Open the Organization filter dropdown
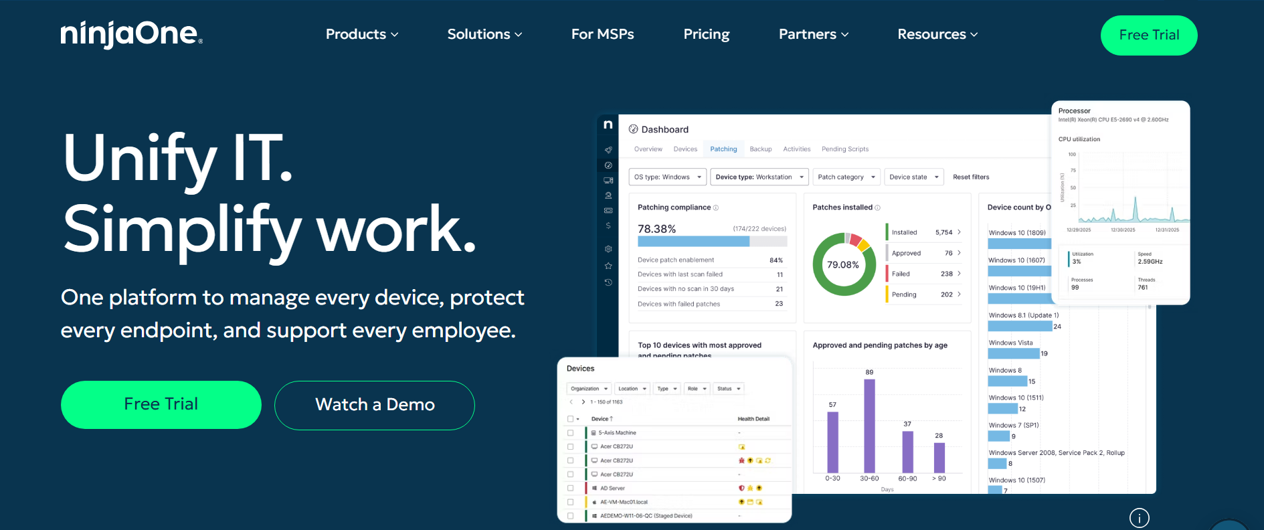The height and width of the screenshot is (530, 1264). pyautogui.click(x=589, y=389)
